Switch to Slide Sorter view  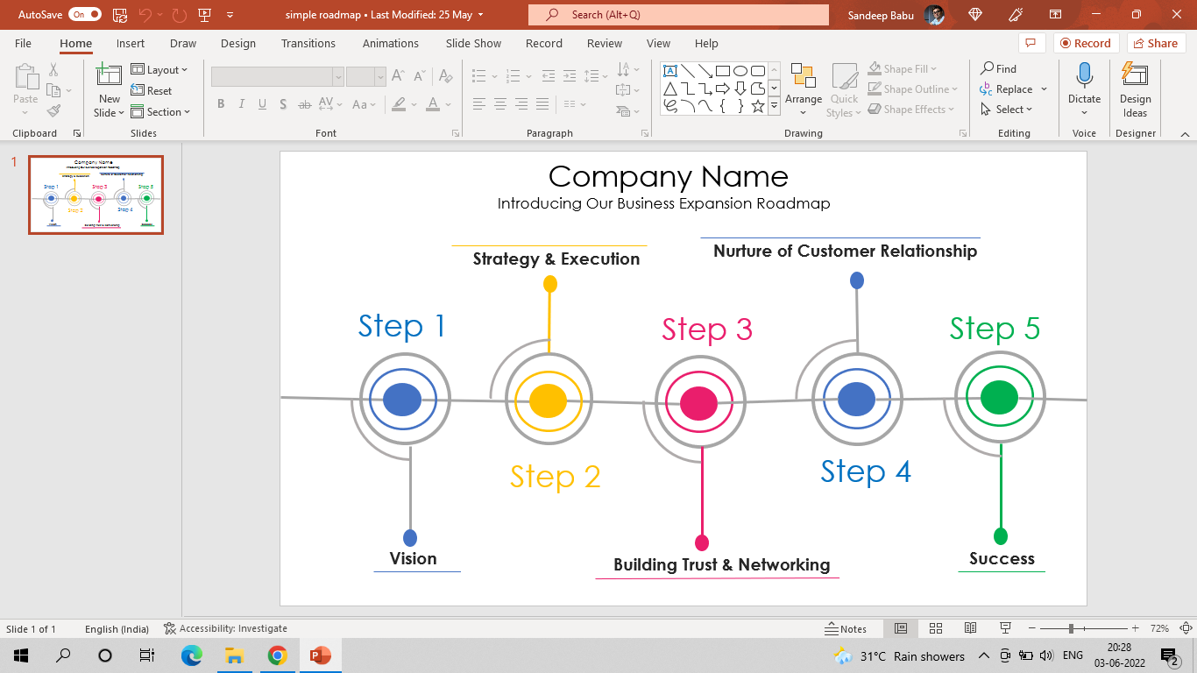coord(935,628)
